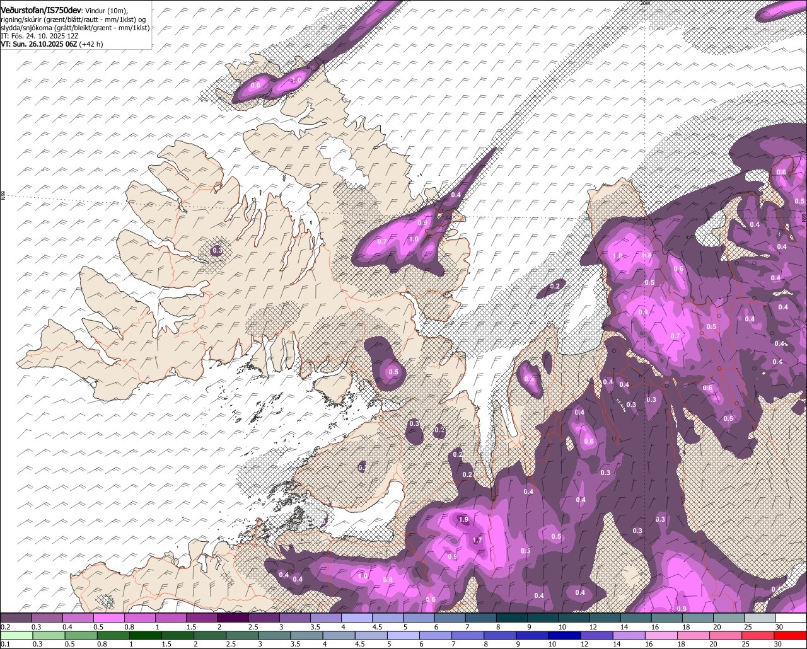Click the dark purple swatch labeled 2 in top legend row
The height and width of the screenshot is (649, 807).
click(x=233, y=618)
